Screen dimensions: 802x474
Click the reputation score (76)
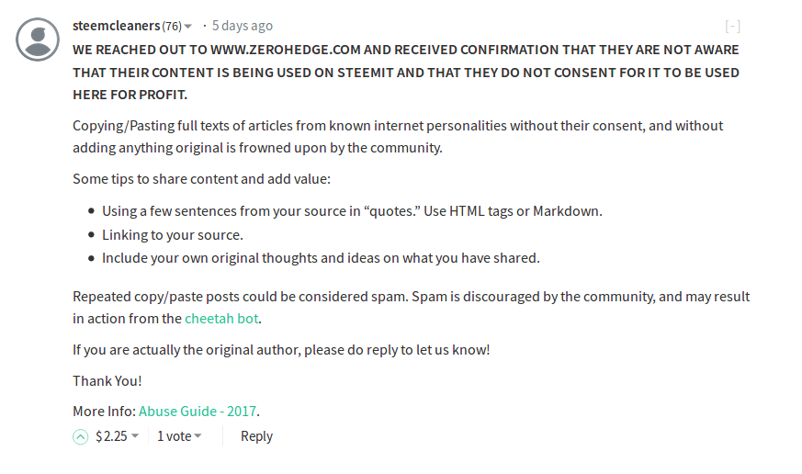[x=172, y=26]
